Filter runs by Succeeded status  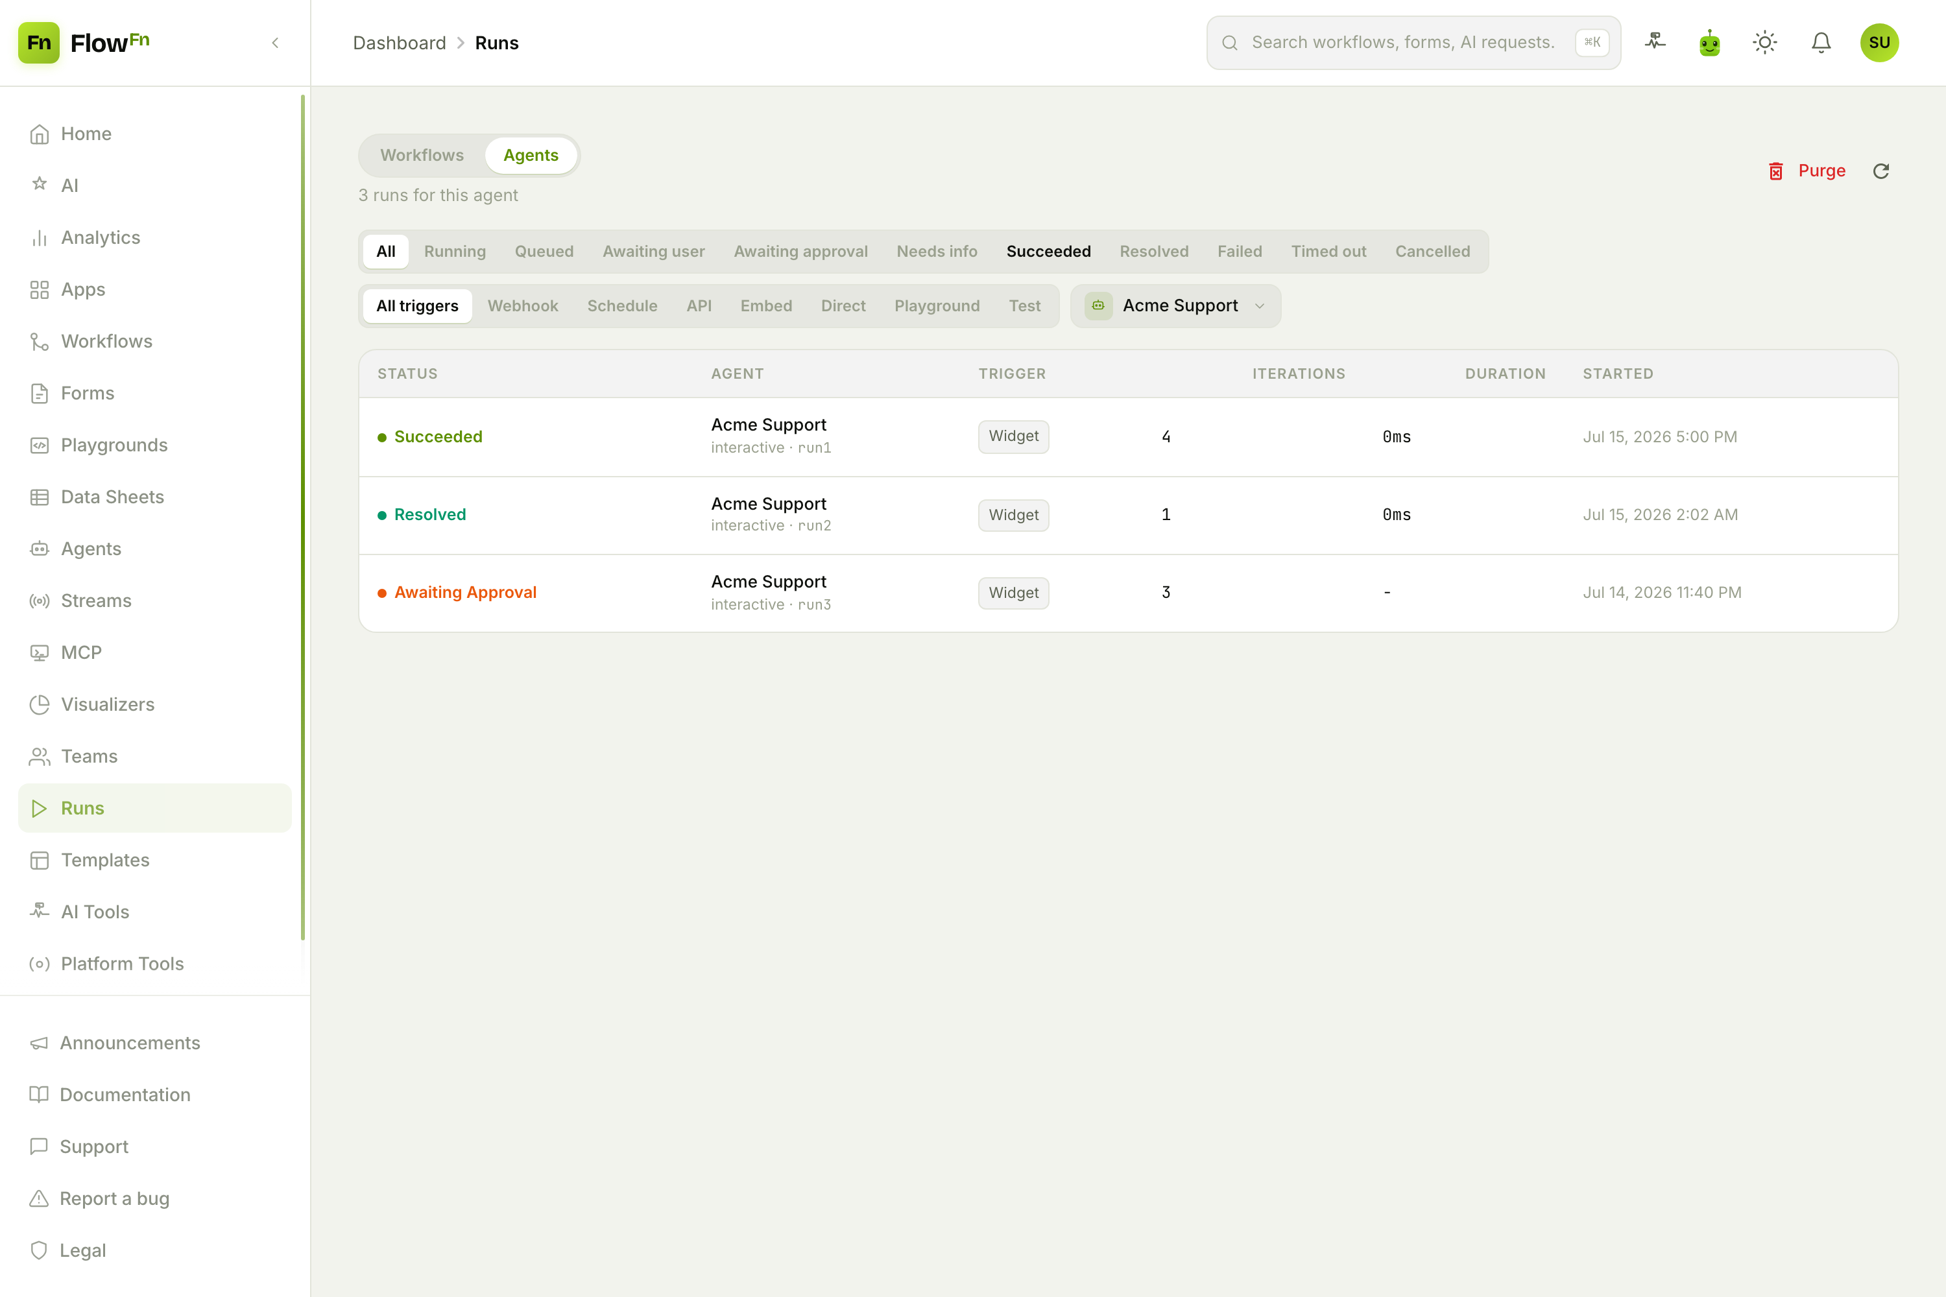[1048, 252]
